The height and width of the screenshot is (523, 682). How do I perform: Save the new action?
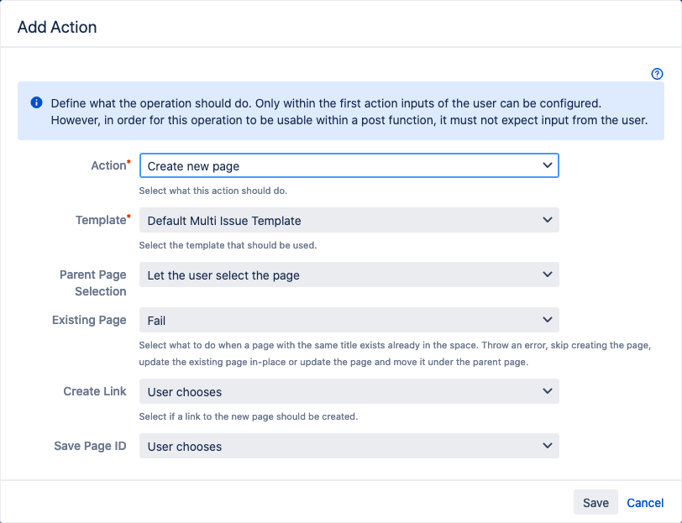[595, 502]
